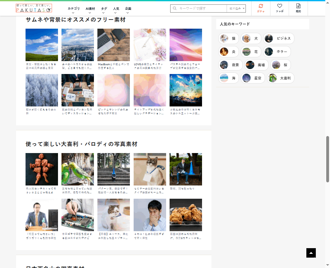Click the back-to-top arrow button
Image resolution: width=330 pixels, height=268 pixels.
pos(311,253)
